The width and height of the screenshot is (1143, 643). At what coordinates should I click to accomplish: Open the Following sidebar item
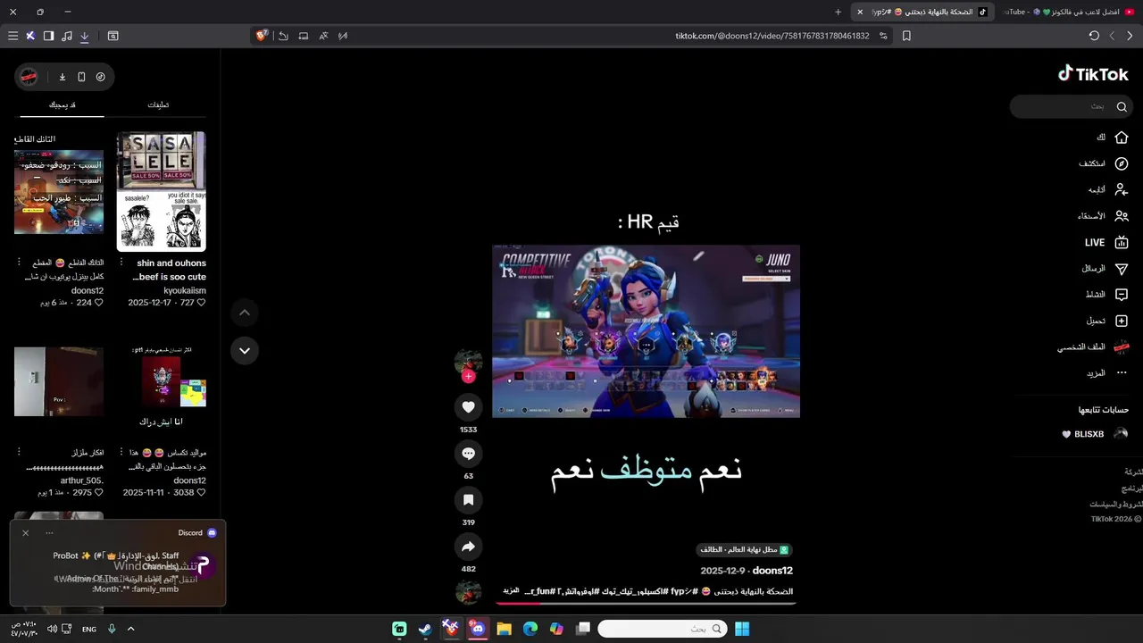pyautogui.click(x=1108, y=189)
